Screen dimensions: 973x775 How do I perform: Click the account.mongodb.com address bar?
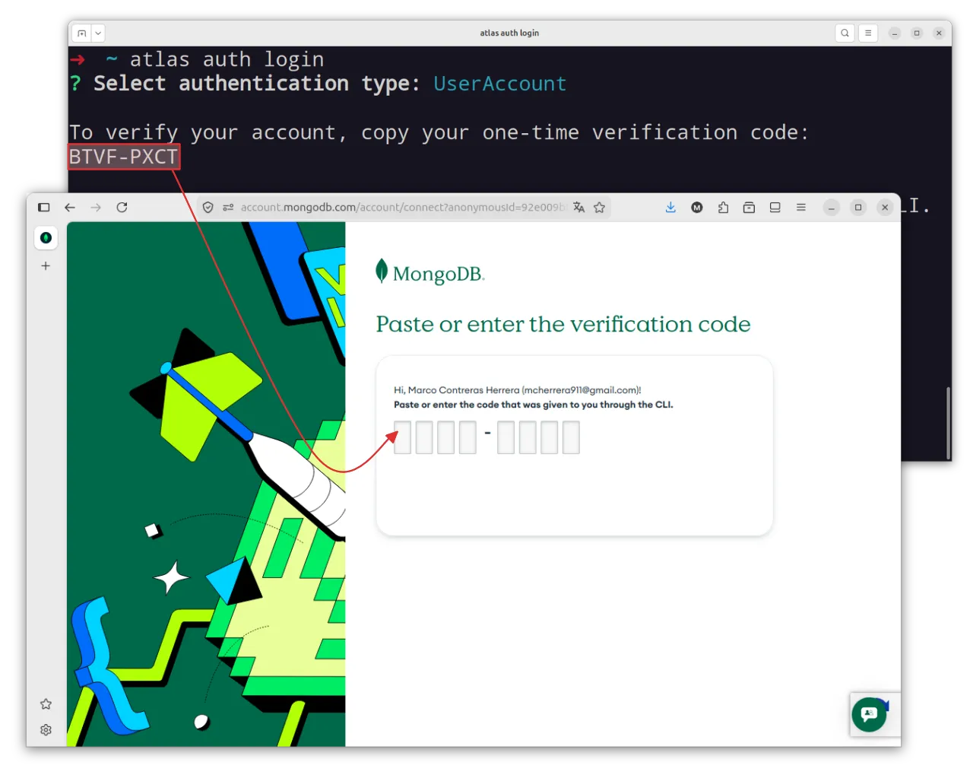[x=403, y=208]
